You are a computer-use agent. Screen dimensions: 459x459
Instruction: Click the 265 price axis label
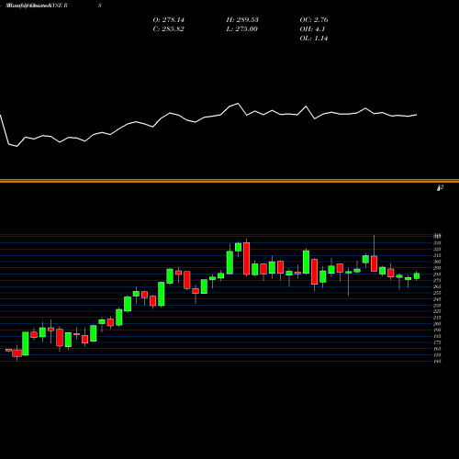pos(437,286)
